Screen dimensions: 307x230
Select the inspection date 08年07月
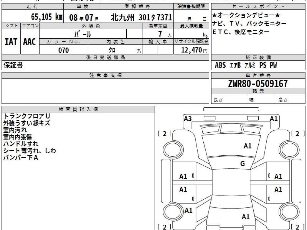pyautogui.click(x=84, y=18)
